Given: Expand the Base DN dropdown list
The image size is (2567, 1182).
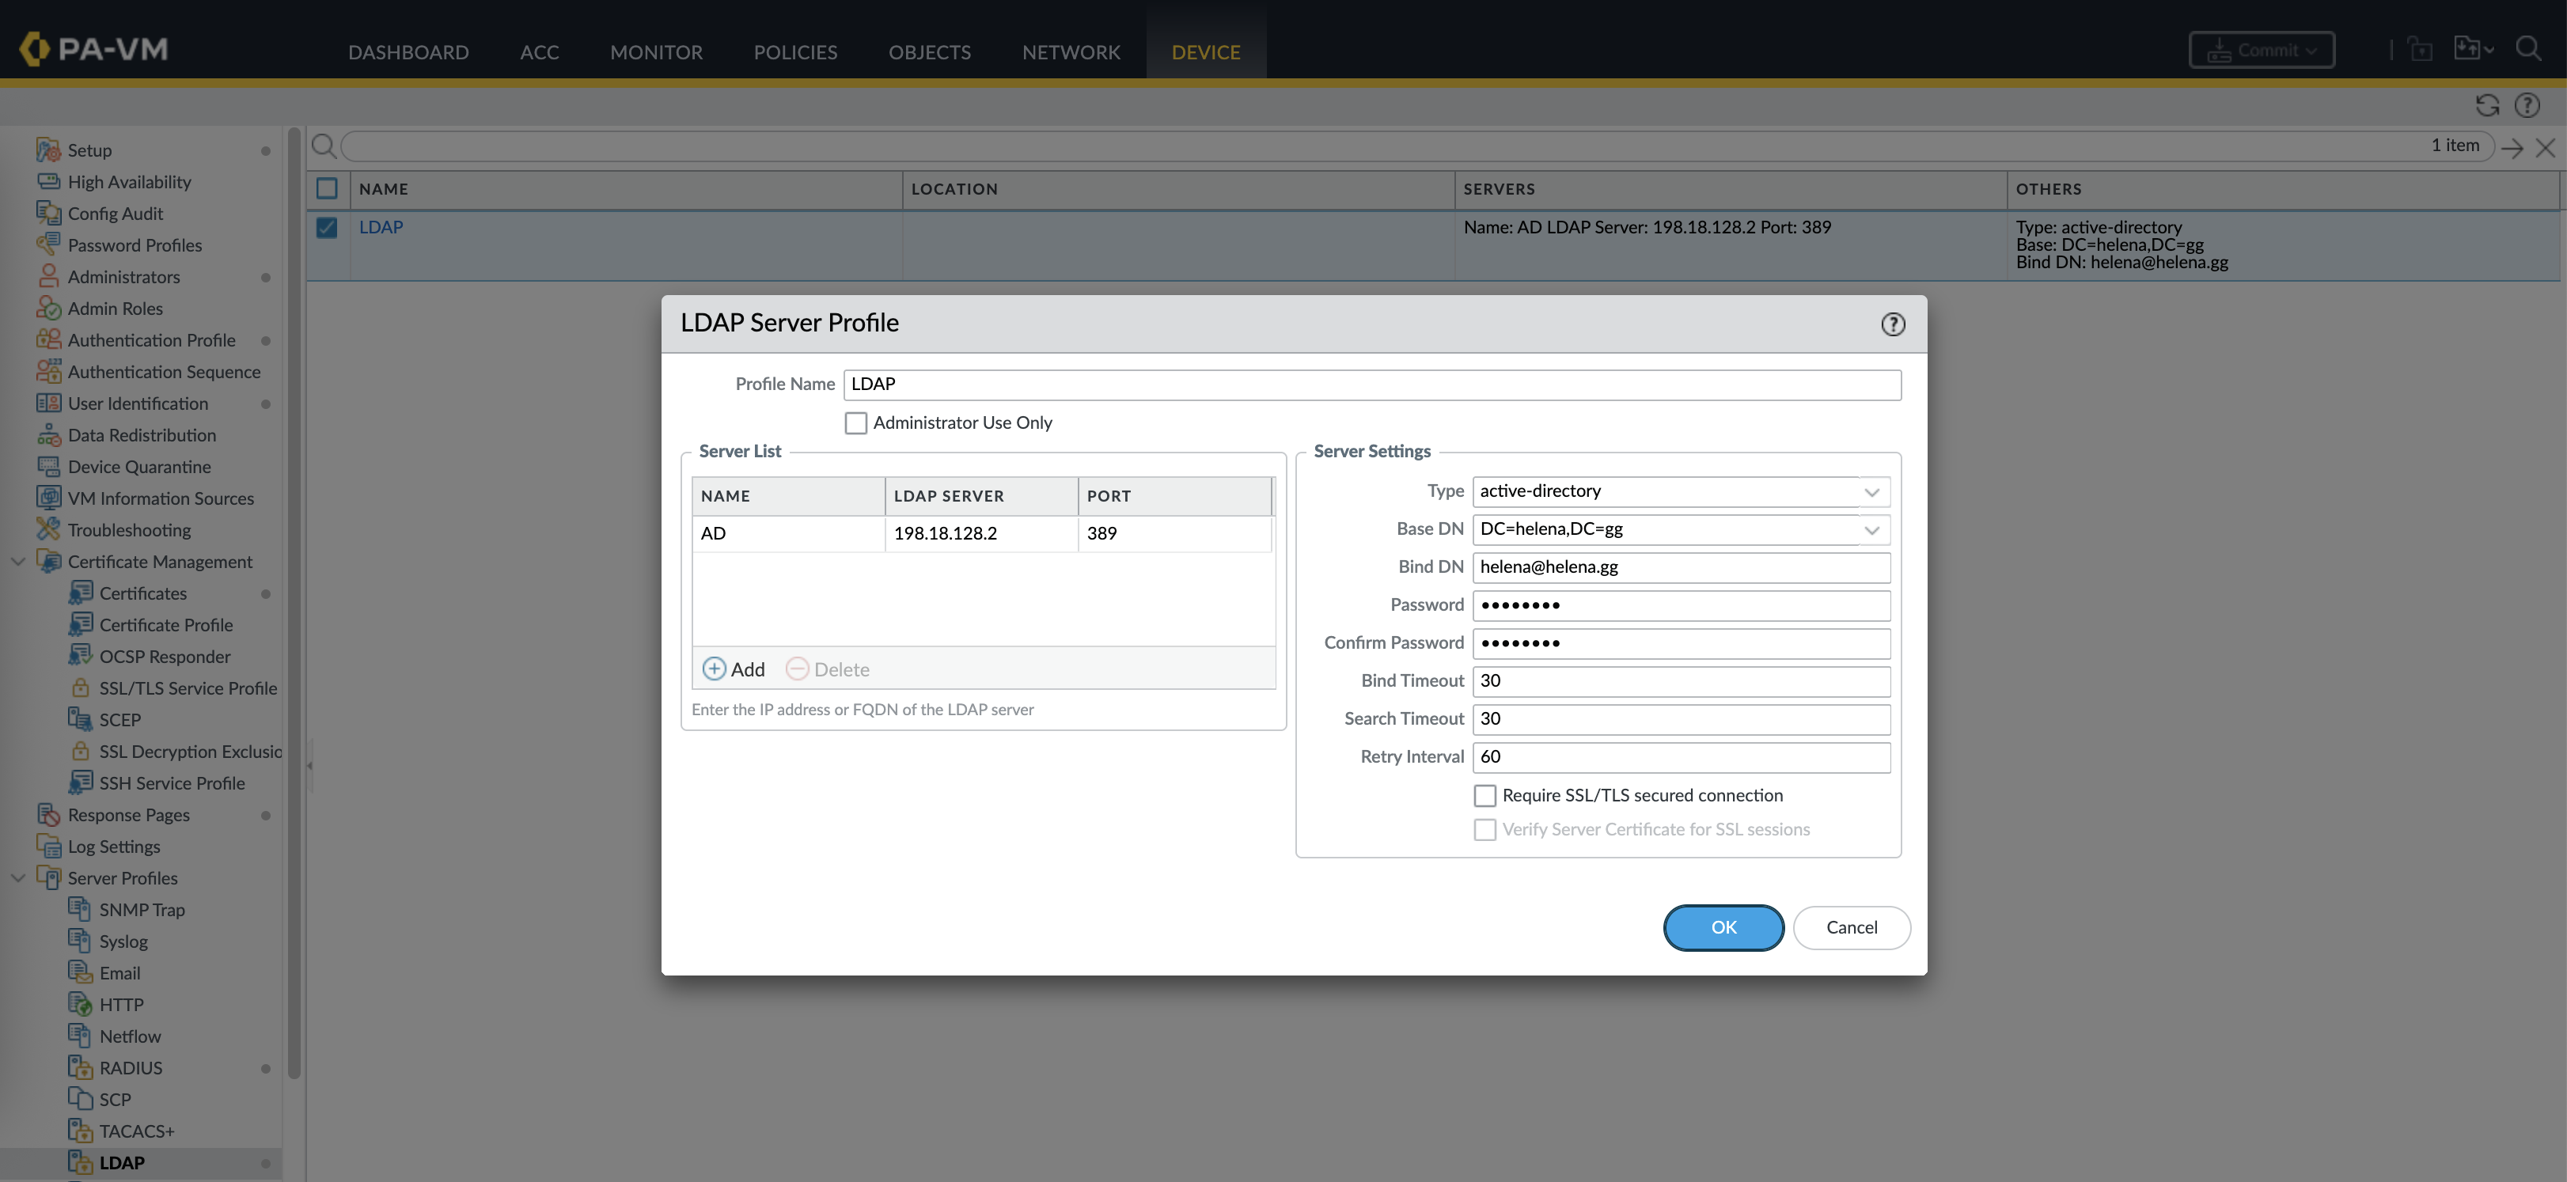Looking at the screenshot, I should pos(1871,529).
